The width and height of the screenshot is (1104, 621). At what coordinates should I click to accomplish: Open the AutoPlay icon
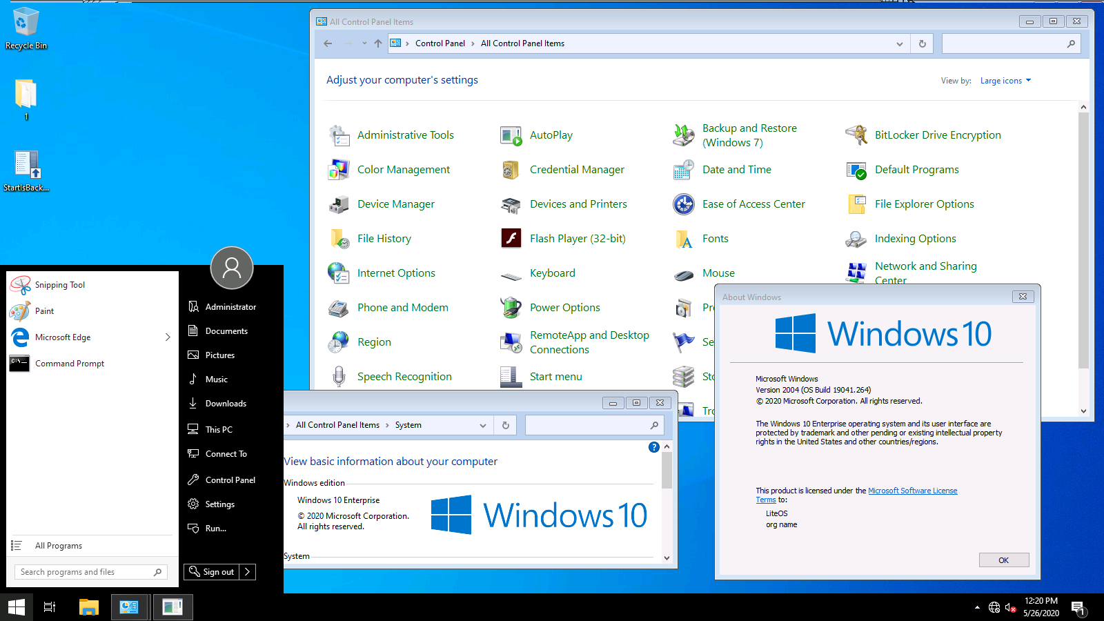point(511,135)
